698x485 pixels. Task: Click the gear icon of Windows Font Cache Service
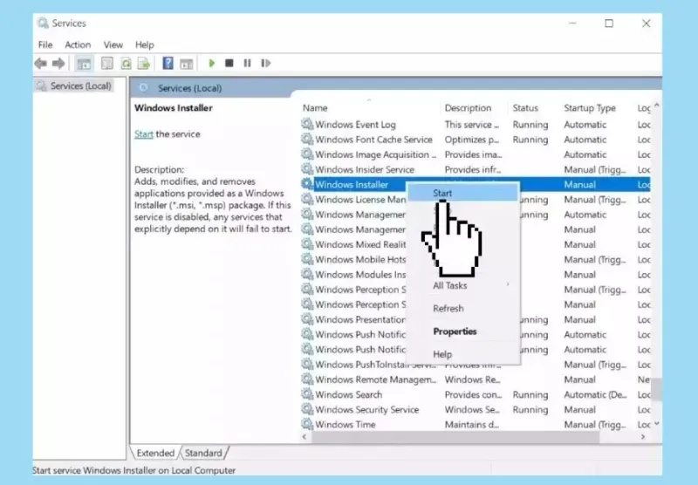pyautogui.click(x=307, y=140)
